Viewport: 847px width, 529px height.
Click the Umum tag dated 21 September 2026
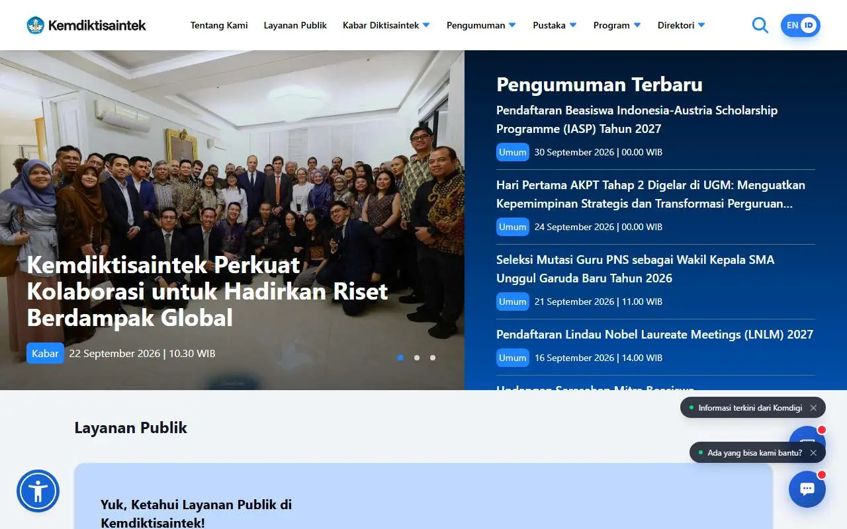point(513,302)
